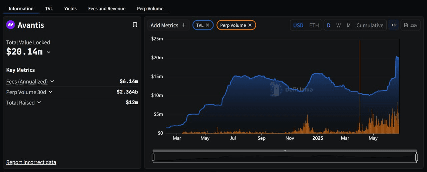Viewport: 427px width, 172px height.
Task: Download data with the .csv button
Action: [410, 25]
